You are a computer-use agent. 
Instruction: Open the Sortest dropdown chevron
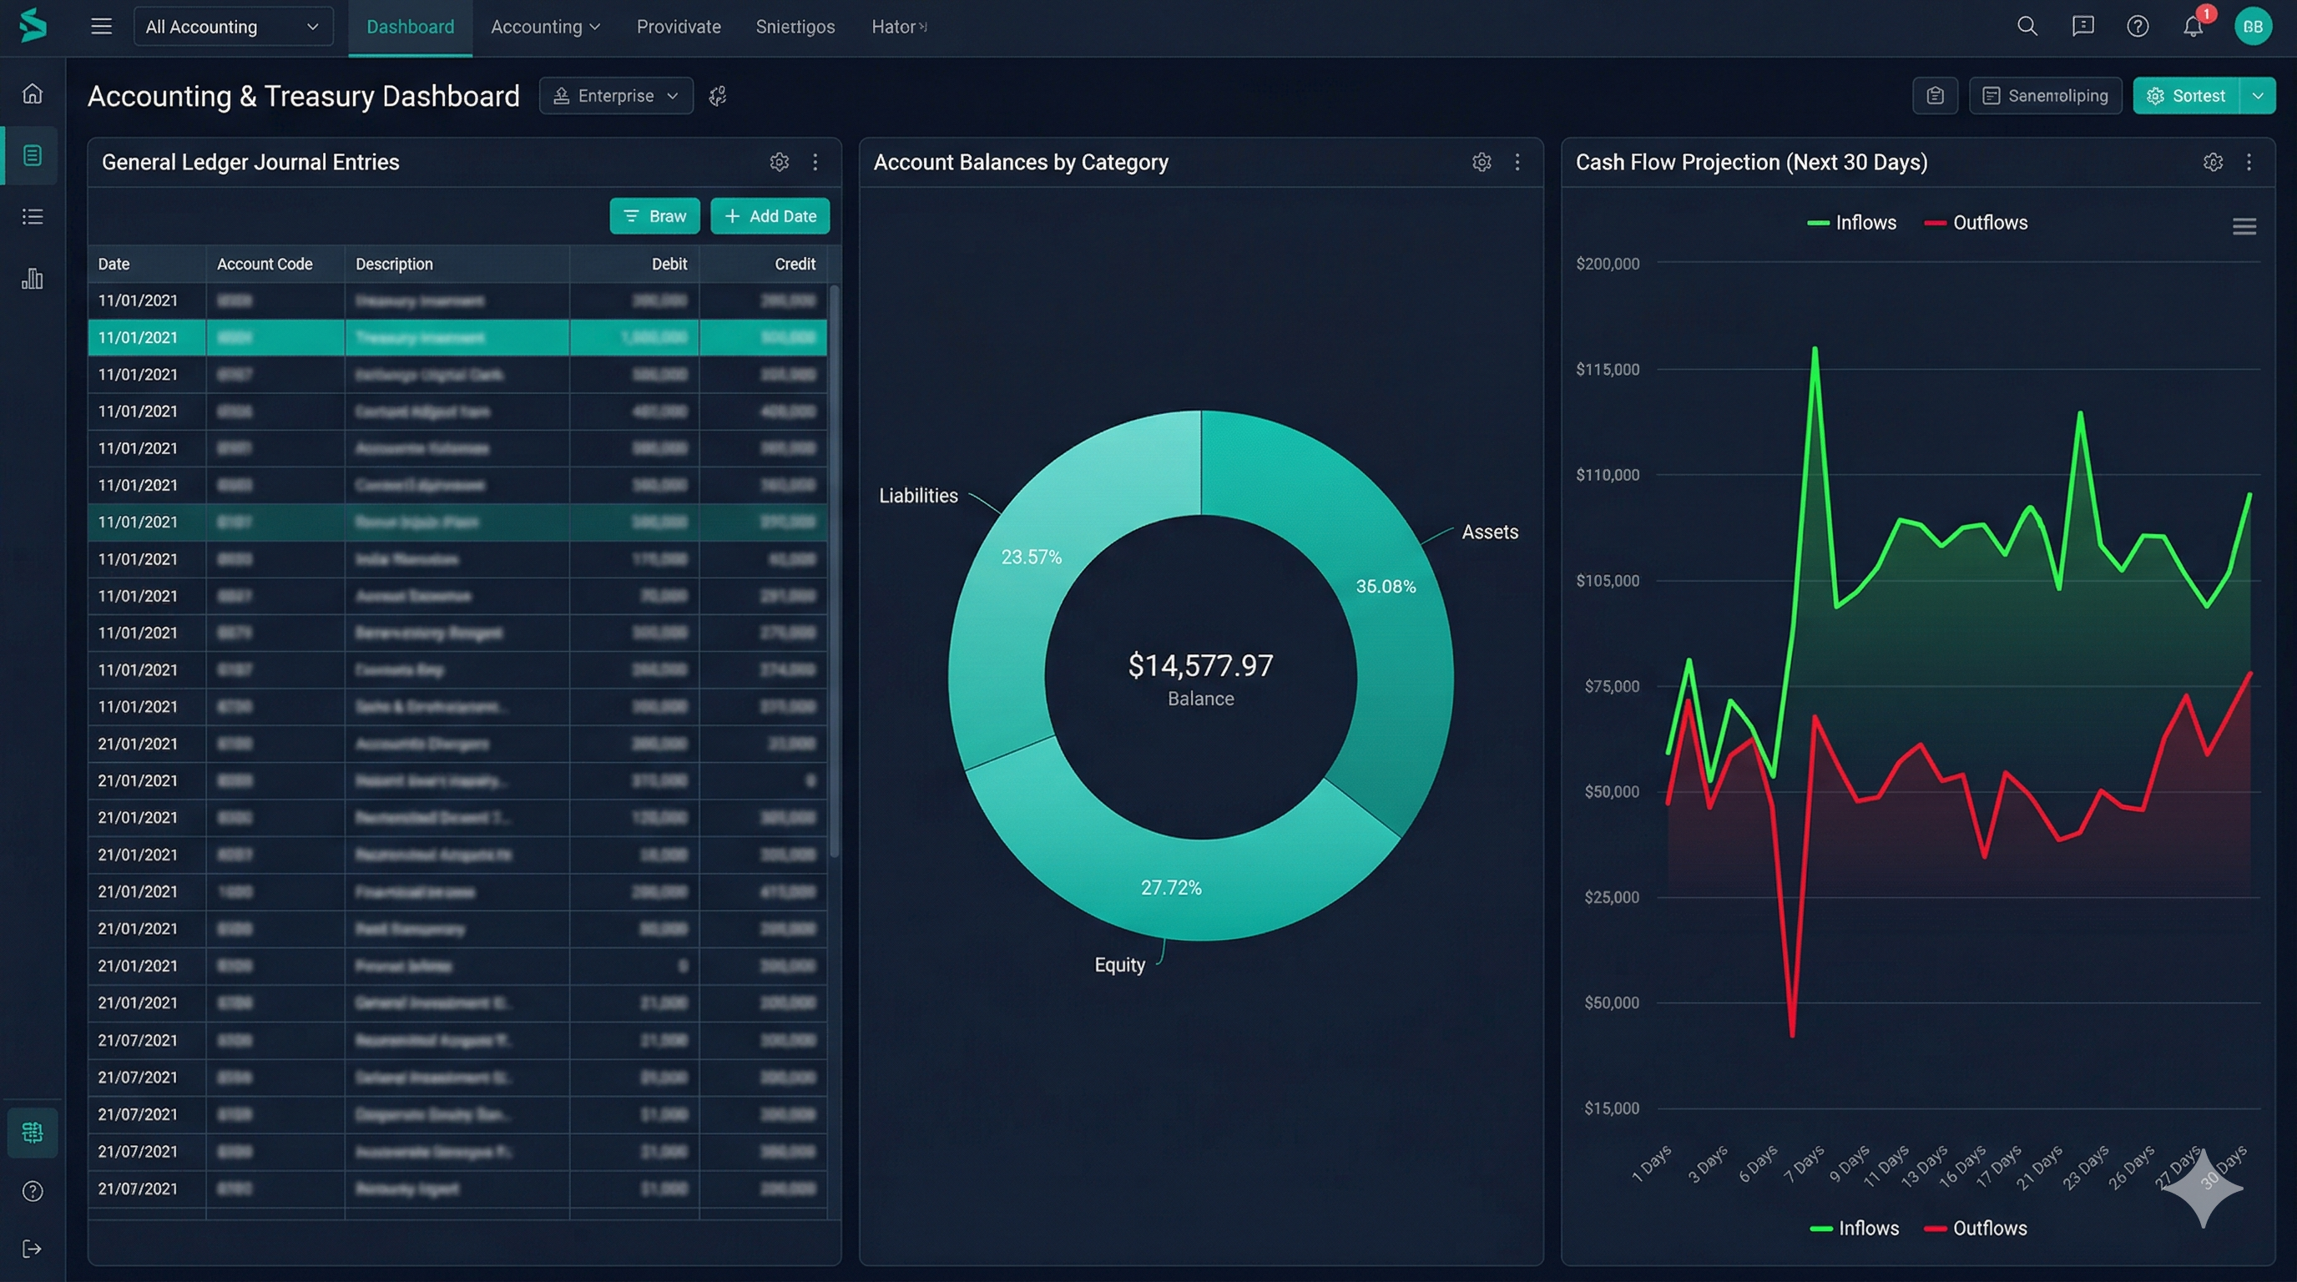point(2259,95)
